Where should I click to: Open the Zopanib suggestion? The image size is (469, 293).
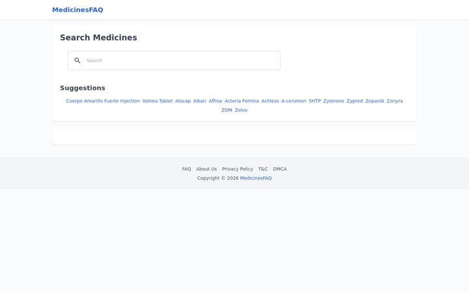pyautogui.click(x=375, y=101)
